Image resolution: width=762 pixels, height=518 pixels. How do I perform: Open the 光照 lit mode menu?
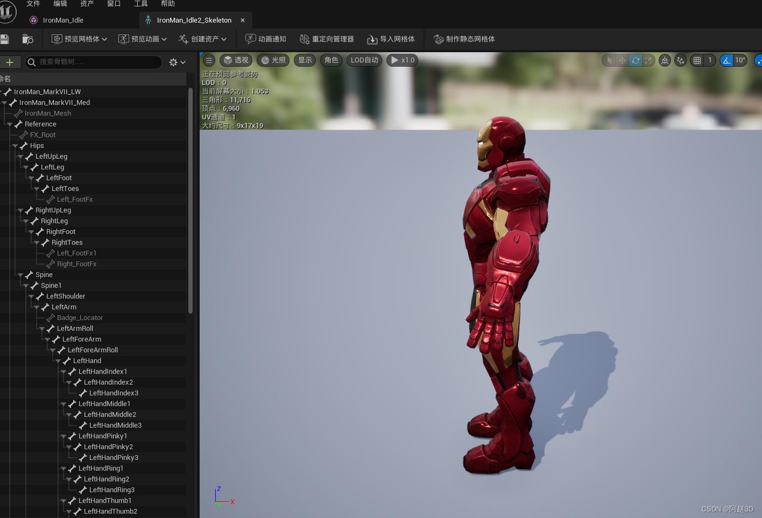pyautogui.click(x=273, y=60)
